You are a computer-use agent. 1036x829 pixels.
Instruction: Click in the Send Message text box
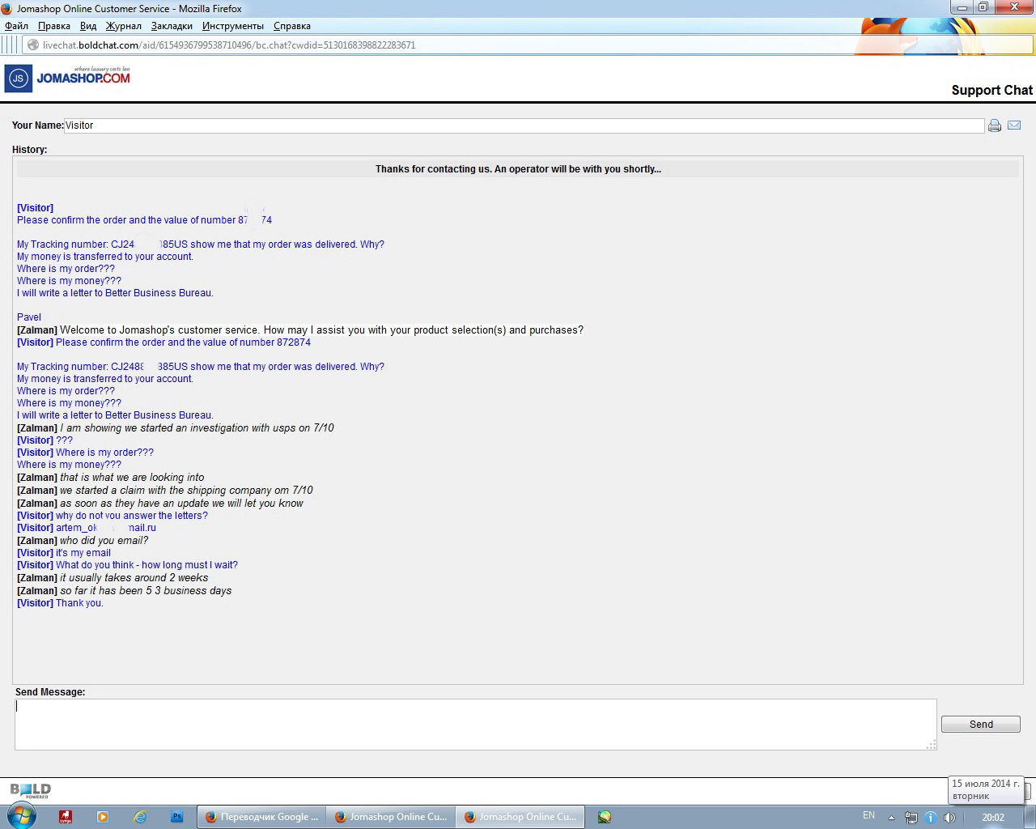[x=475, y=725]
